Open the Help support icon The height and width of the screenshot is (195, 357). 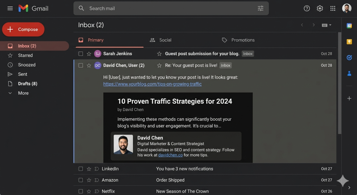click(307, 8)
